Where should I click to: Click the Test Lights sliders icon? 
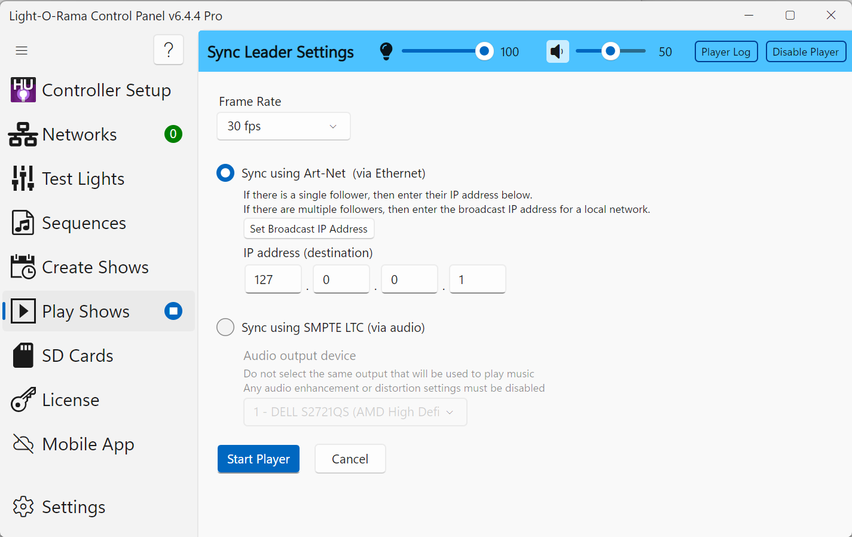pos(23,179)
